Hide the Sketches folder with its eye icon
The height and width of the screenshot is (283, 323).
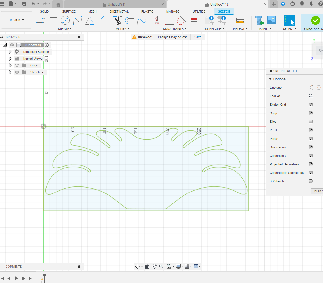17,72
